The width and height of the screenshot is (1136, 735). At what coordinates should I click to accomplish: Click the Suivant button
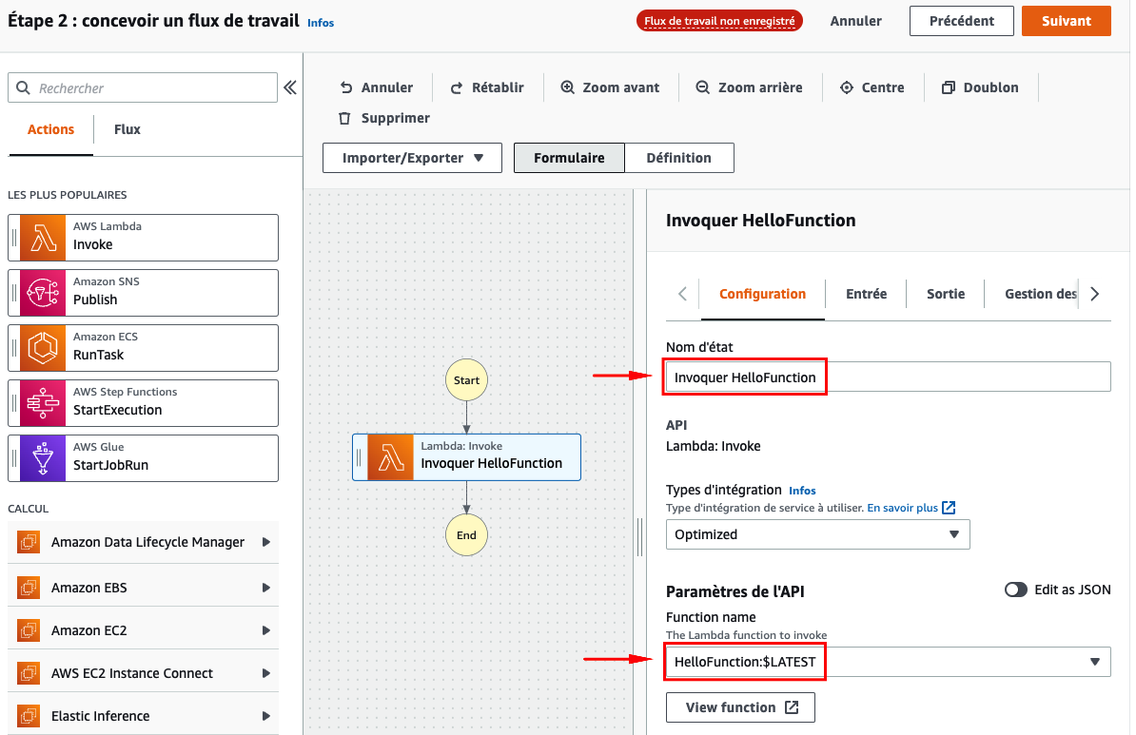pyautogui.click(x=1066, y=21)
